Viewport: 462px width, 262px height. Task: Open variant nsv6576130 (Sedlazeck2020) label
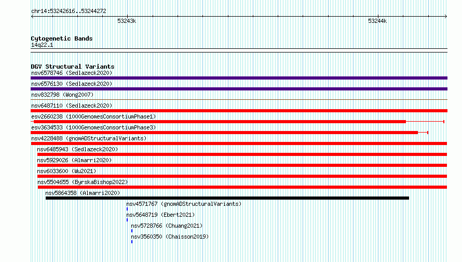pos(72,84)
